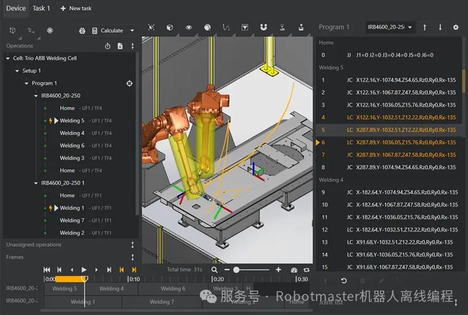The height and width of the screenshot is (315, 468).
Task: Select the Welding 3 operation in tree
Action: 72,158
